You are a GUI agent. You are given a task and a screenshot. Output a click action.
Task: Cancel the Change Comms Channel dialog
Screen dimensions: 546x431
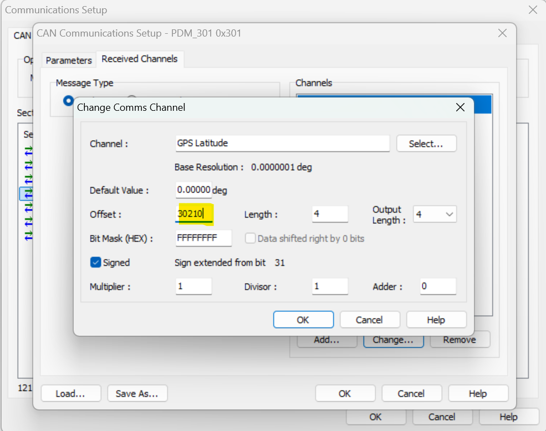(x=369, y=320)
